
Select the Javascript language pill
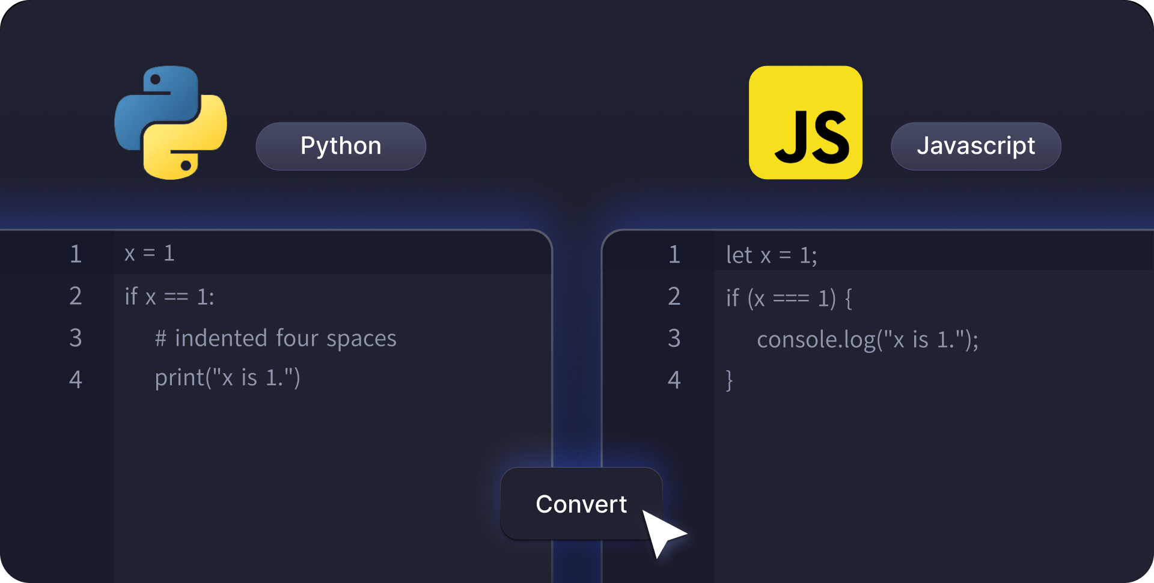pyautogui.click(x=975, y=146)
